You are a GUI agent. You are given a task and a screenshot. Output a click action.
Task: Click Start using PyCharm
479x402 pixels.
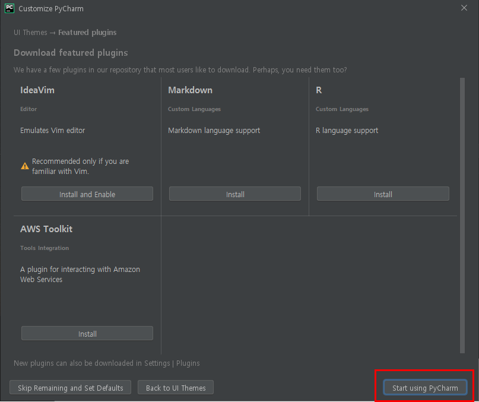[x=425, y=388]
